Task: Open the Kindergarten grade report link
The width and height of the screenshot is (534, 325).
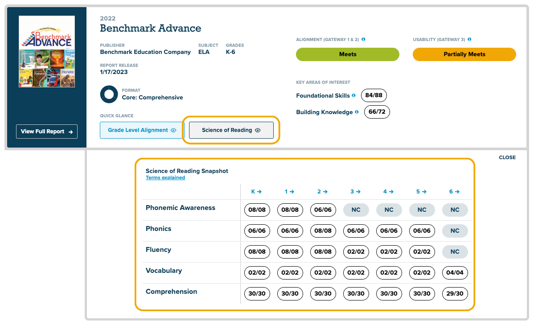Action: click(256, 191)
